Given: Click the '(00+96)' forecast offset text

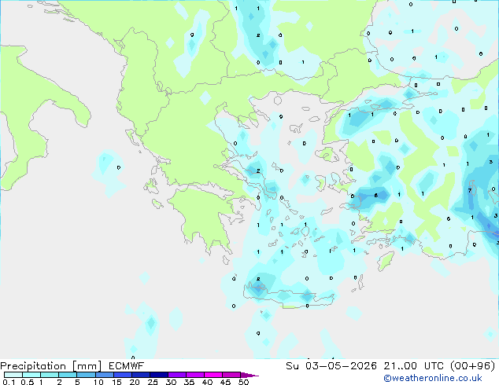Looking at the screenshot, I should (473, 366).
